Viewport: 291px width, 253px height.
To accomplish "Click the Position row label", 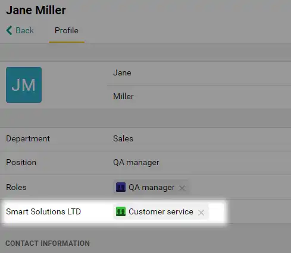I will click(x=21, y=163).
